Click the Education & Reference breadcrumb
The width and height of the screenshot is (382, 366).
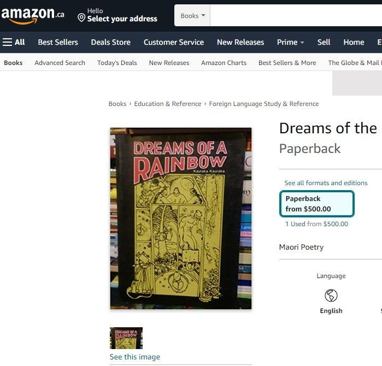(x=168, y=104)
